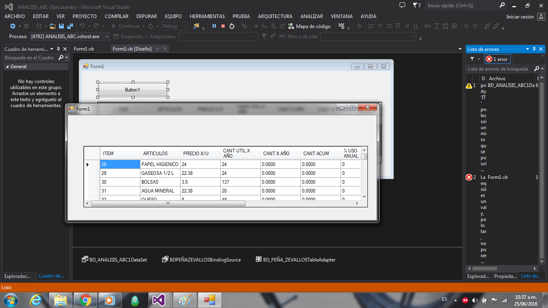This screenshot has height=308, width=548.
Task: Toggle the 1 error filter button
Action: (x=497, y=59)
